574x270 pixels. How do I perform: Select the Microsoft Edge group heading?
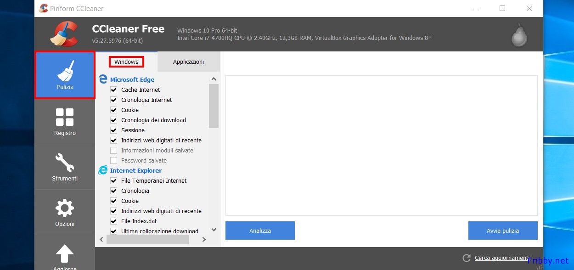pos(132,79)
